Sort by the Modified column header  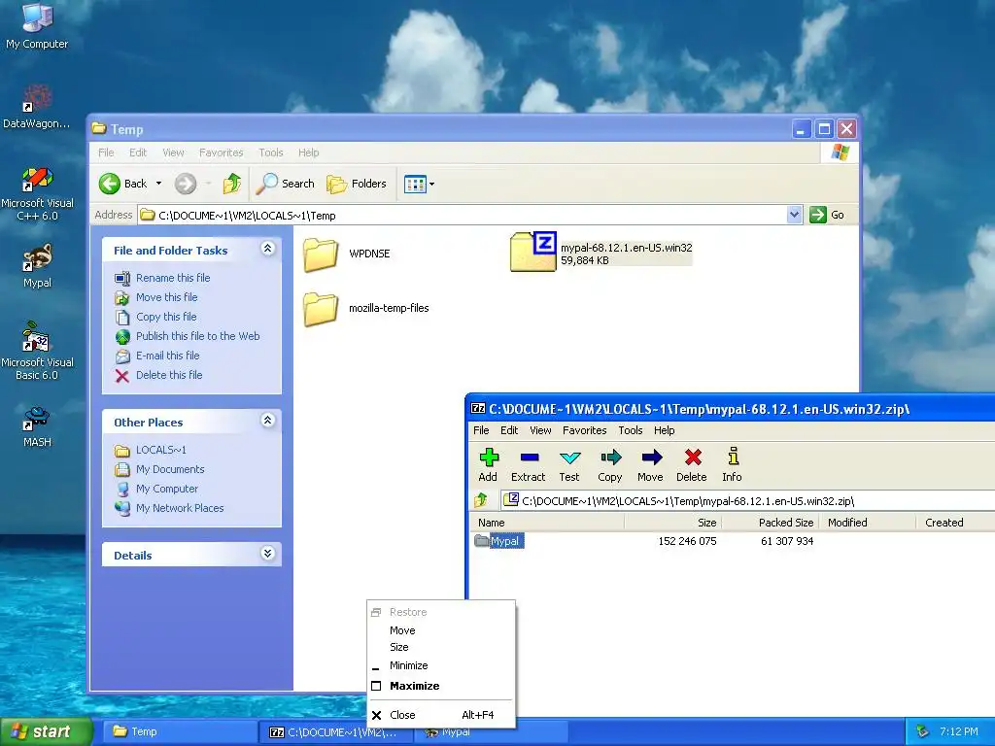click(868, 523)
